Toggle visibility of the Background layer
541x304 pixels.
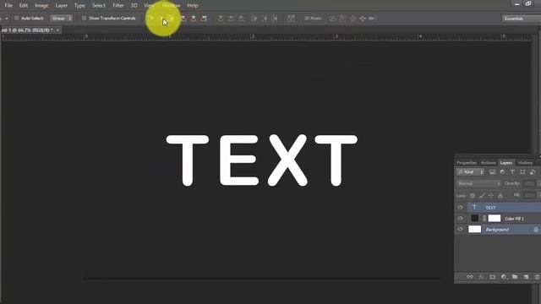point(460,229)
